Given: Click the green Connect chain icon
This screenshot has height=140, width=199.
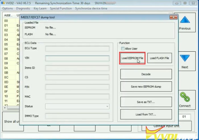Looking at the screenshot, I should [185, 97].
